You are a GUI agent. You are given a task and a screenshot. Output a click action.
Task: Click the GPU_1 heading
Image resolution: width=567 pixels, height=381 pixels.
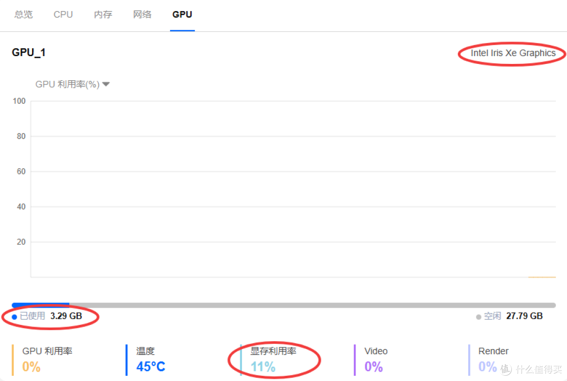pos(28,52)
